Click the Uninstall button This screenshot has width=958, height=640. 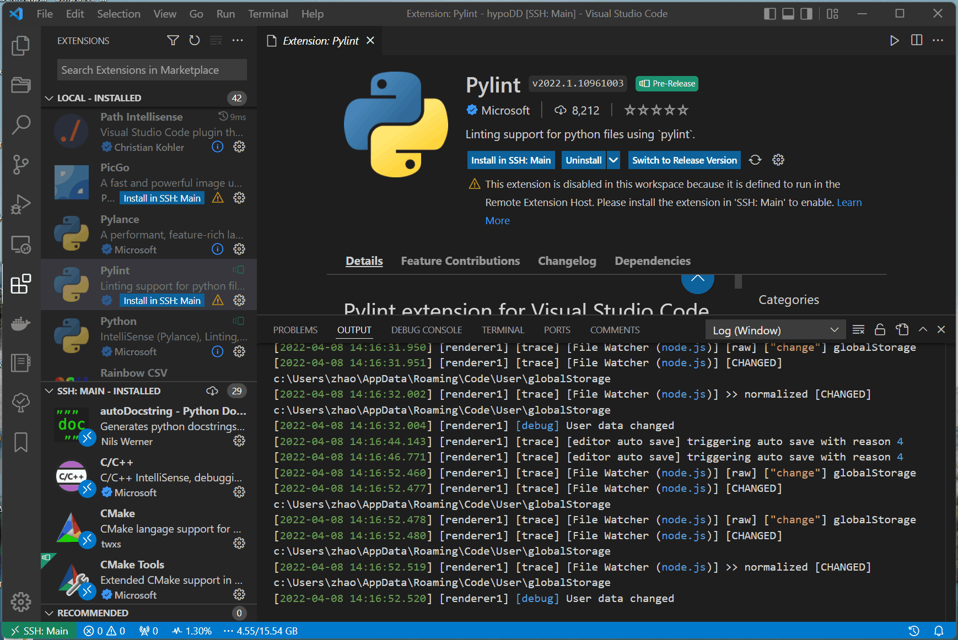584,160
